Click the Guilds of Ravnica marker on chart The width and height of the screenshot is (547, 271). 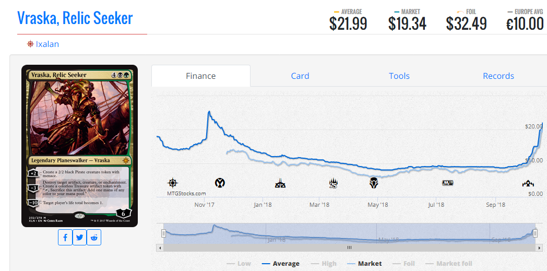coord(528,183)
